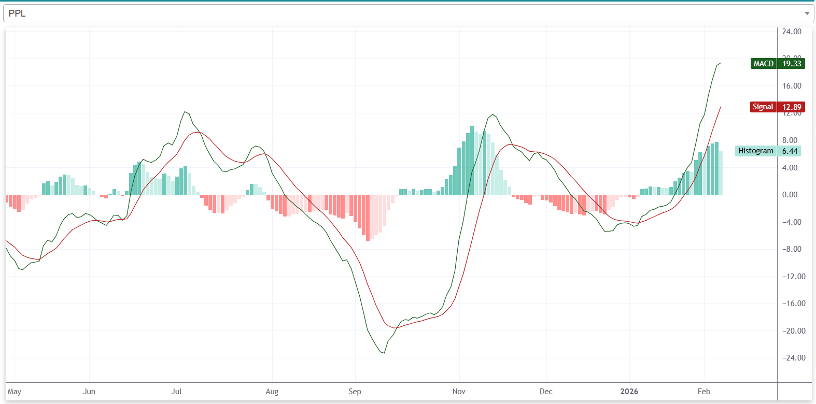Click the dropdown arrow at right of PPL
The height and width of the screenshot is (404, 816).
coord(807,13)
